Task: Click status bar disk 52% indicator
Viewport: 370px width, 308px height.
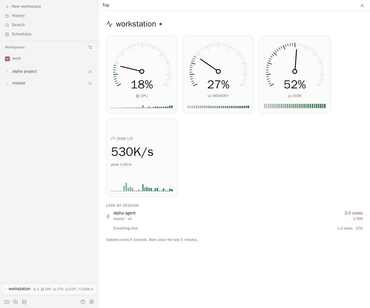Action: click(x=70, y=289)
